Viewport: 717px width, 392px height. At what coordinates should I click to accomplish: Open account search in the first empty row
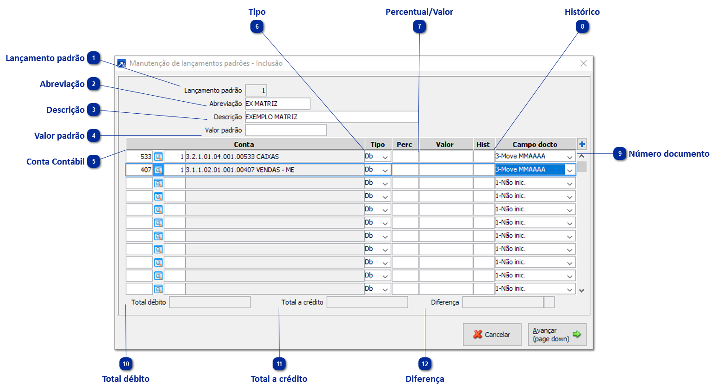point(158,183)
